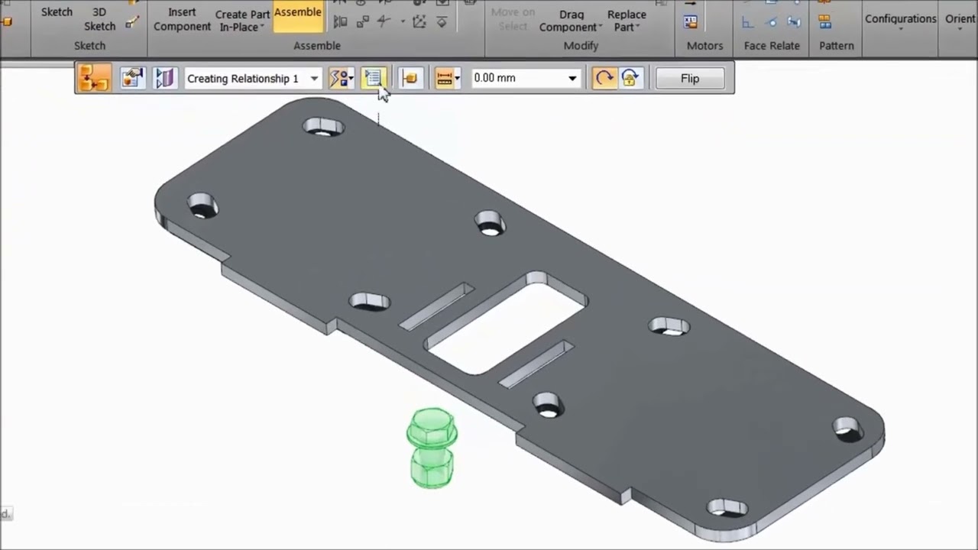Open the Orient menu
The image size is (978, 550).
pos(961,21)
